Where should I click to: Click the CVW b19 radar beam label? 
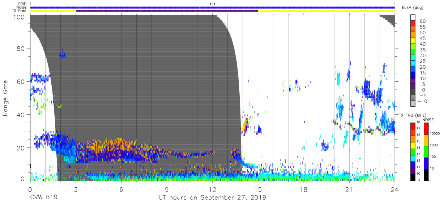click(44, 197)
